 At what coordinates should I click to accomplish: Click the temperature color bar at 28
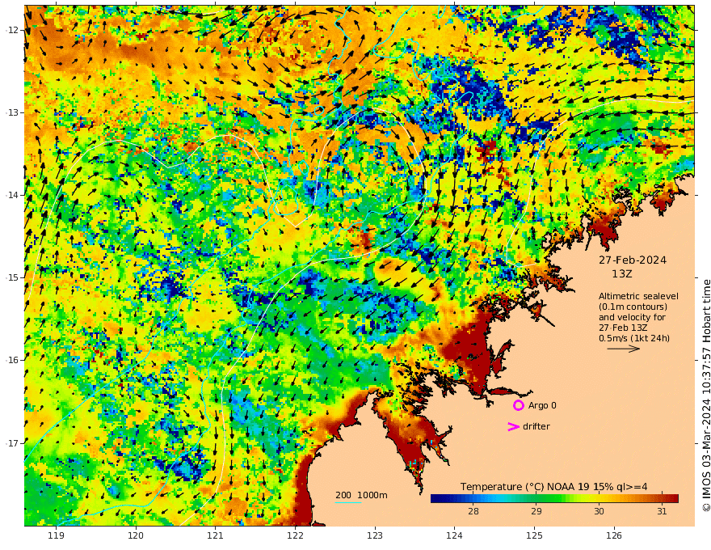[x=473, y=498]
